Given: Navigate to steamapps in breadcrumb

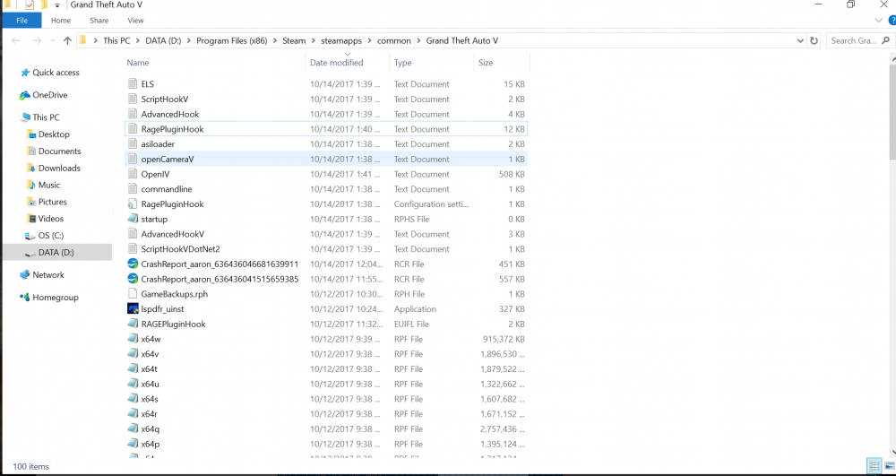Looking at the screenshot, I should click(x=341, y=40).
